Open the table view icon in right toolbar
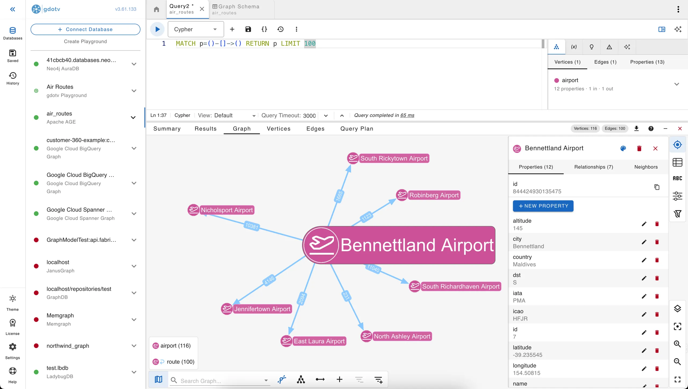688x389 pixels. coord(677,162)
